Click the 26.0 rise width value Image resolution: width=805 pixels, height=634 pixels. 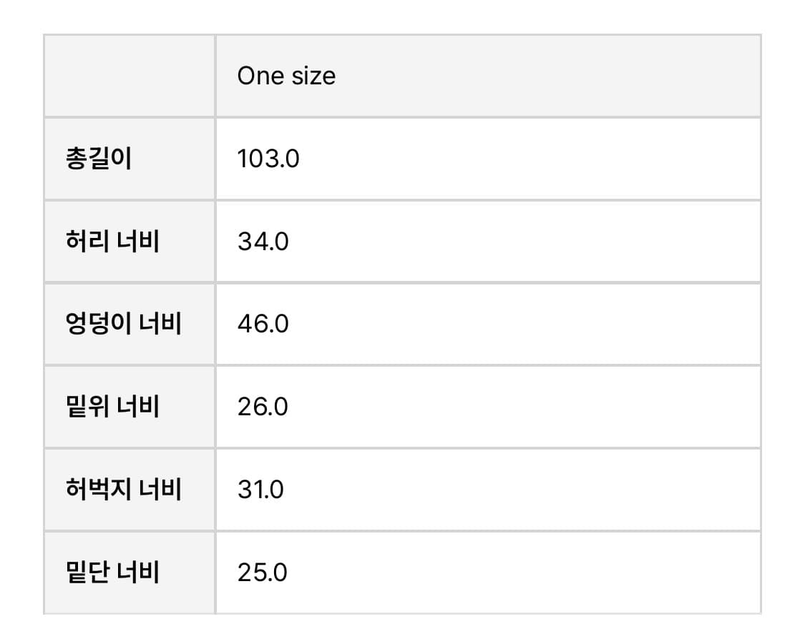coord(263,407)
